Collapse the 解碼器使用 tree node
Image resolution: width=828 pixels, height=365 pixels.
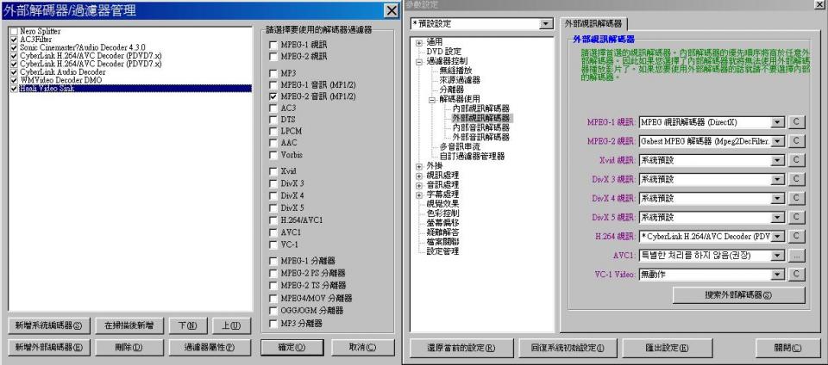tap(431, 100)
